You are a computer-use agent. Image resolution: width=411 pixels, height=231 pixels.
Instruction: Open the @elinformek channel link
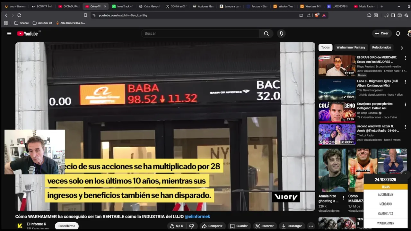197,217
